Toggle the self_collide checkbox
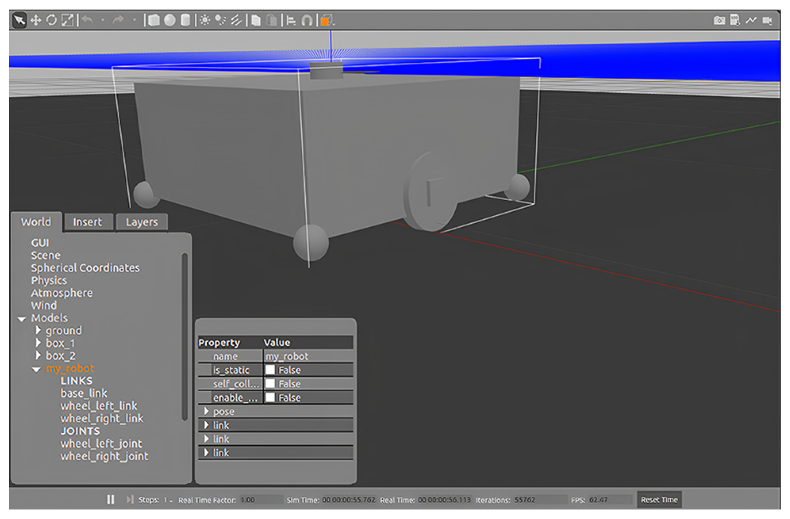Screen dimensions: 790x519 (270, 384)
